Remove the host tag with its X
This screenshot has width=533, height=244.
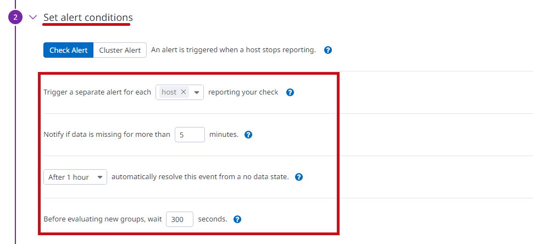click(x=183, y=92)
